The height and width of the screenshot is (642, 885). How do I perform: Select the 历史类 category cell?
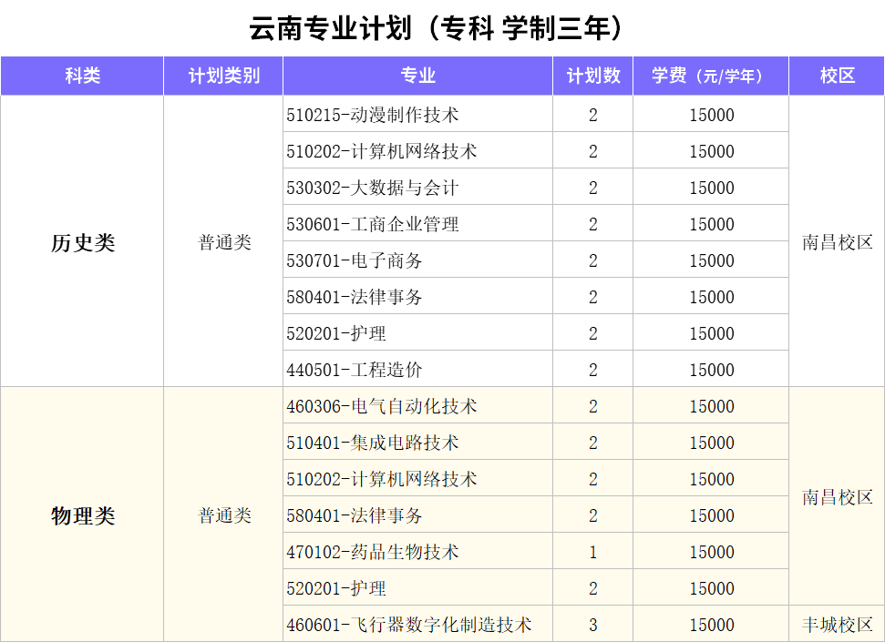[83, 243]
